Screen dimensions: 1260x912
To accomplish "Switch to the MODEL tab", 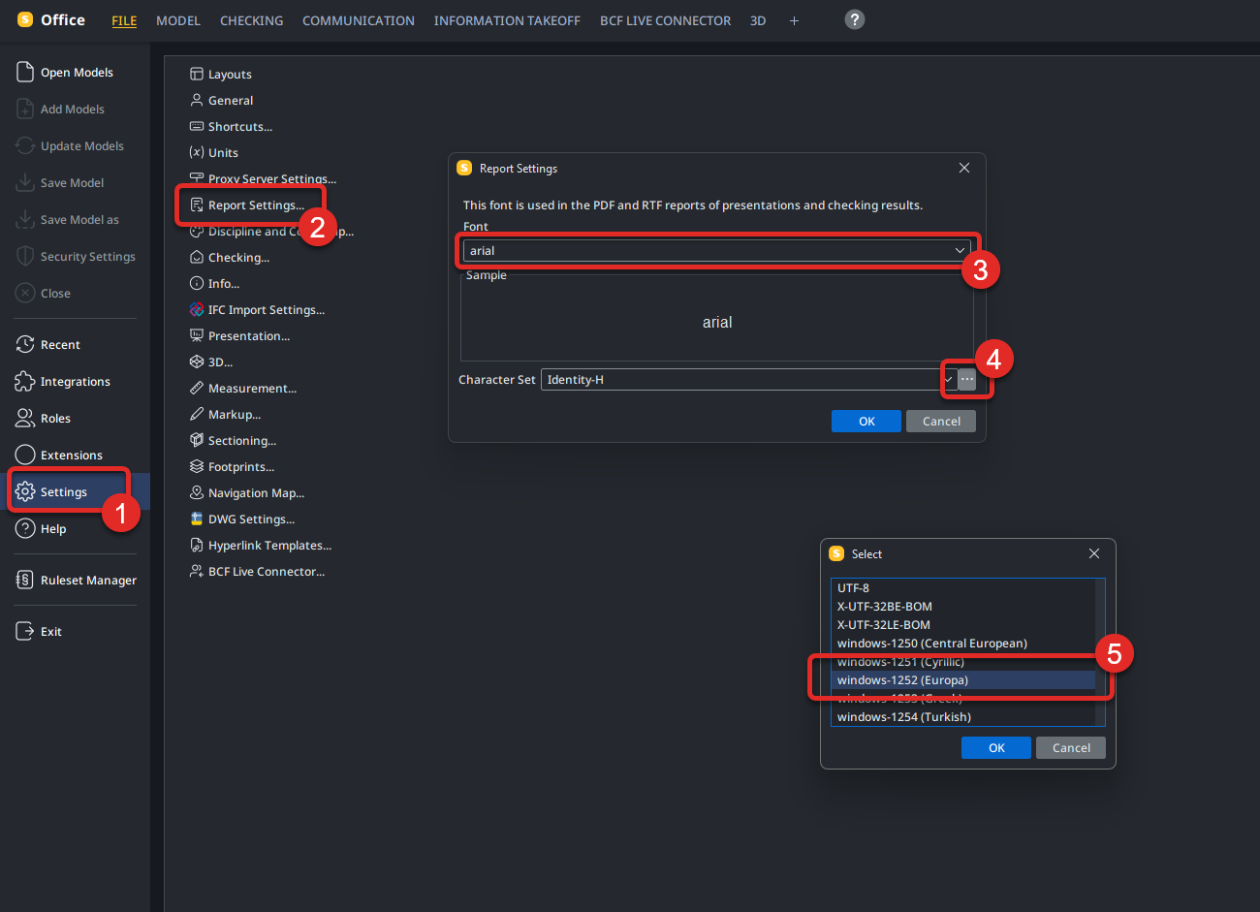I will click(178, 20).
